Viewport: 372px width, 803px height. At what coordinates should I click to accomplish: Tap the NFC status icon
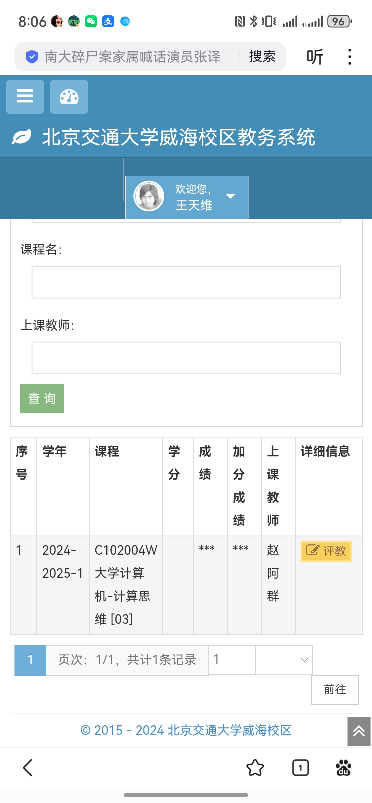coord(240,22)
